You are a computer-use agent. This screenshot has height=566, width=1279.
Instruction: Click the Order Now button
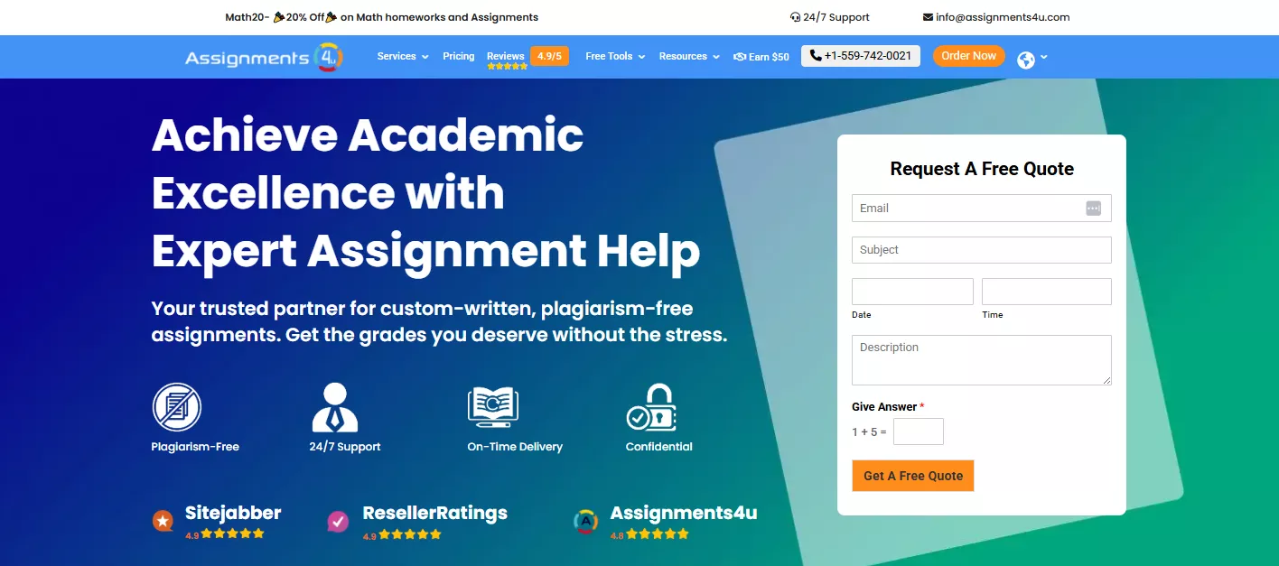968,55
